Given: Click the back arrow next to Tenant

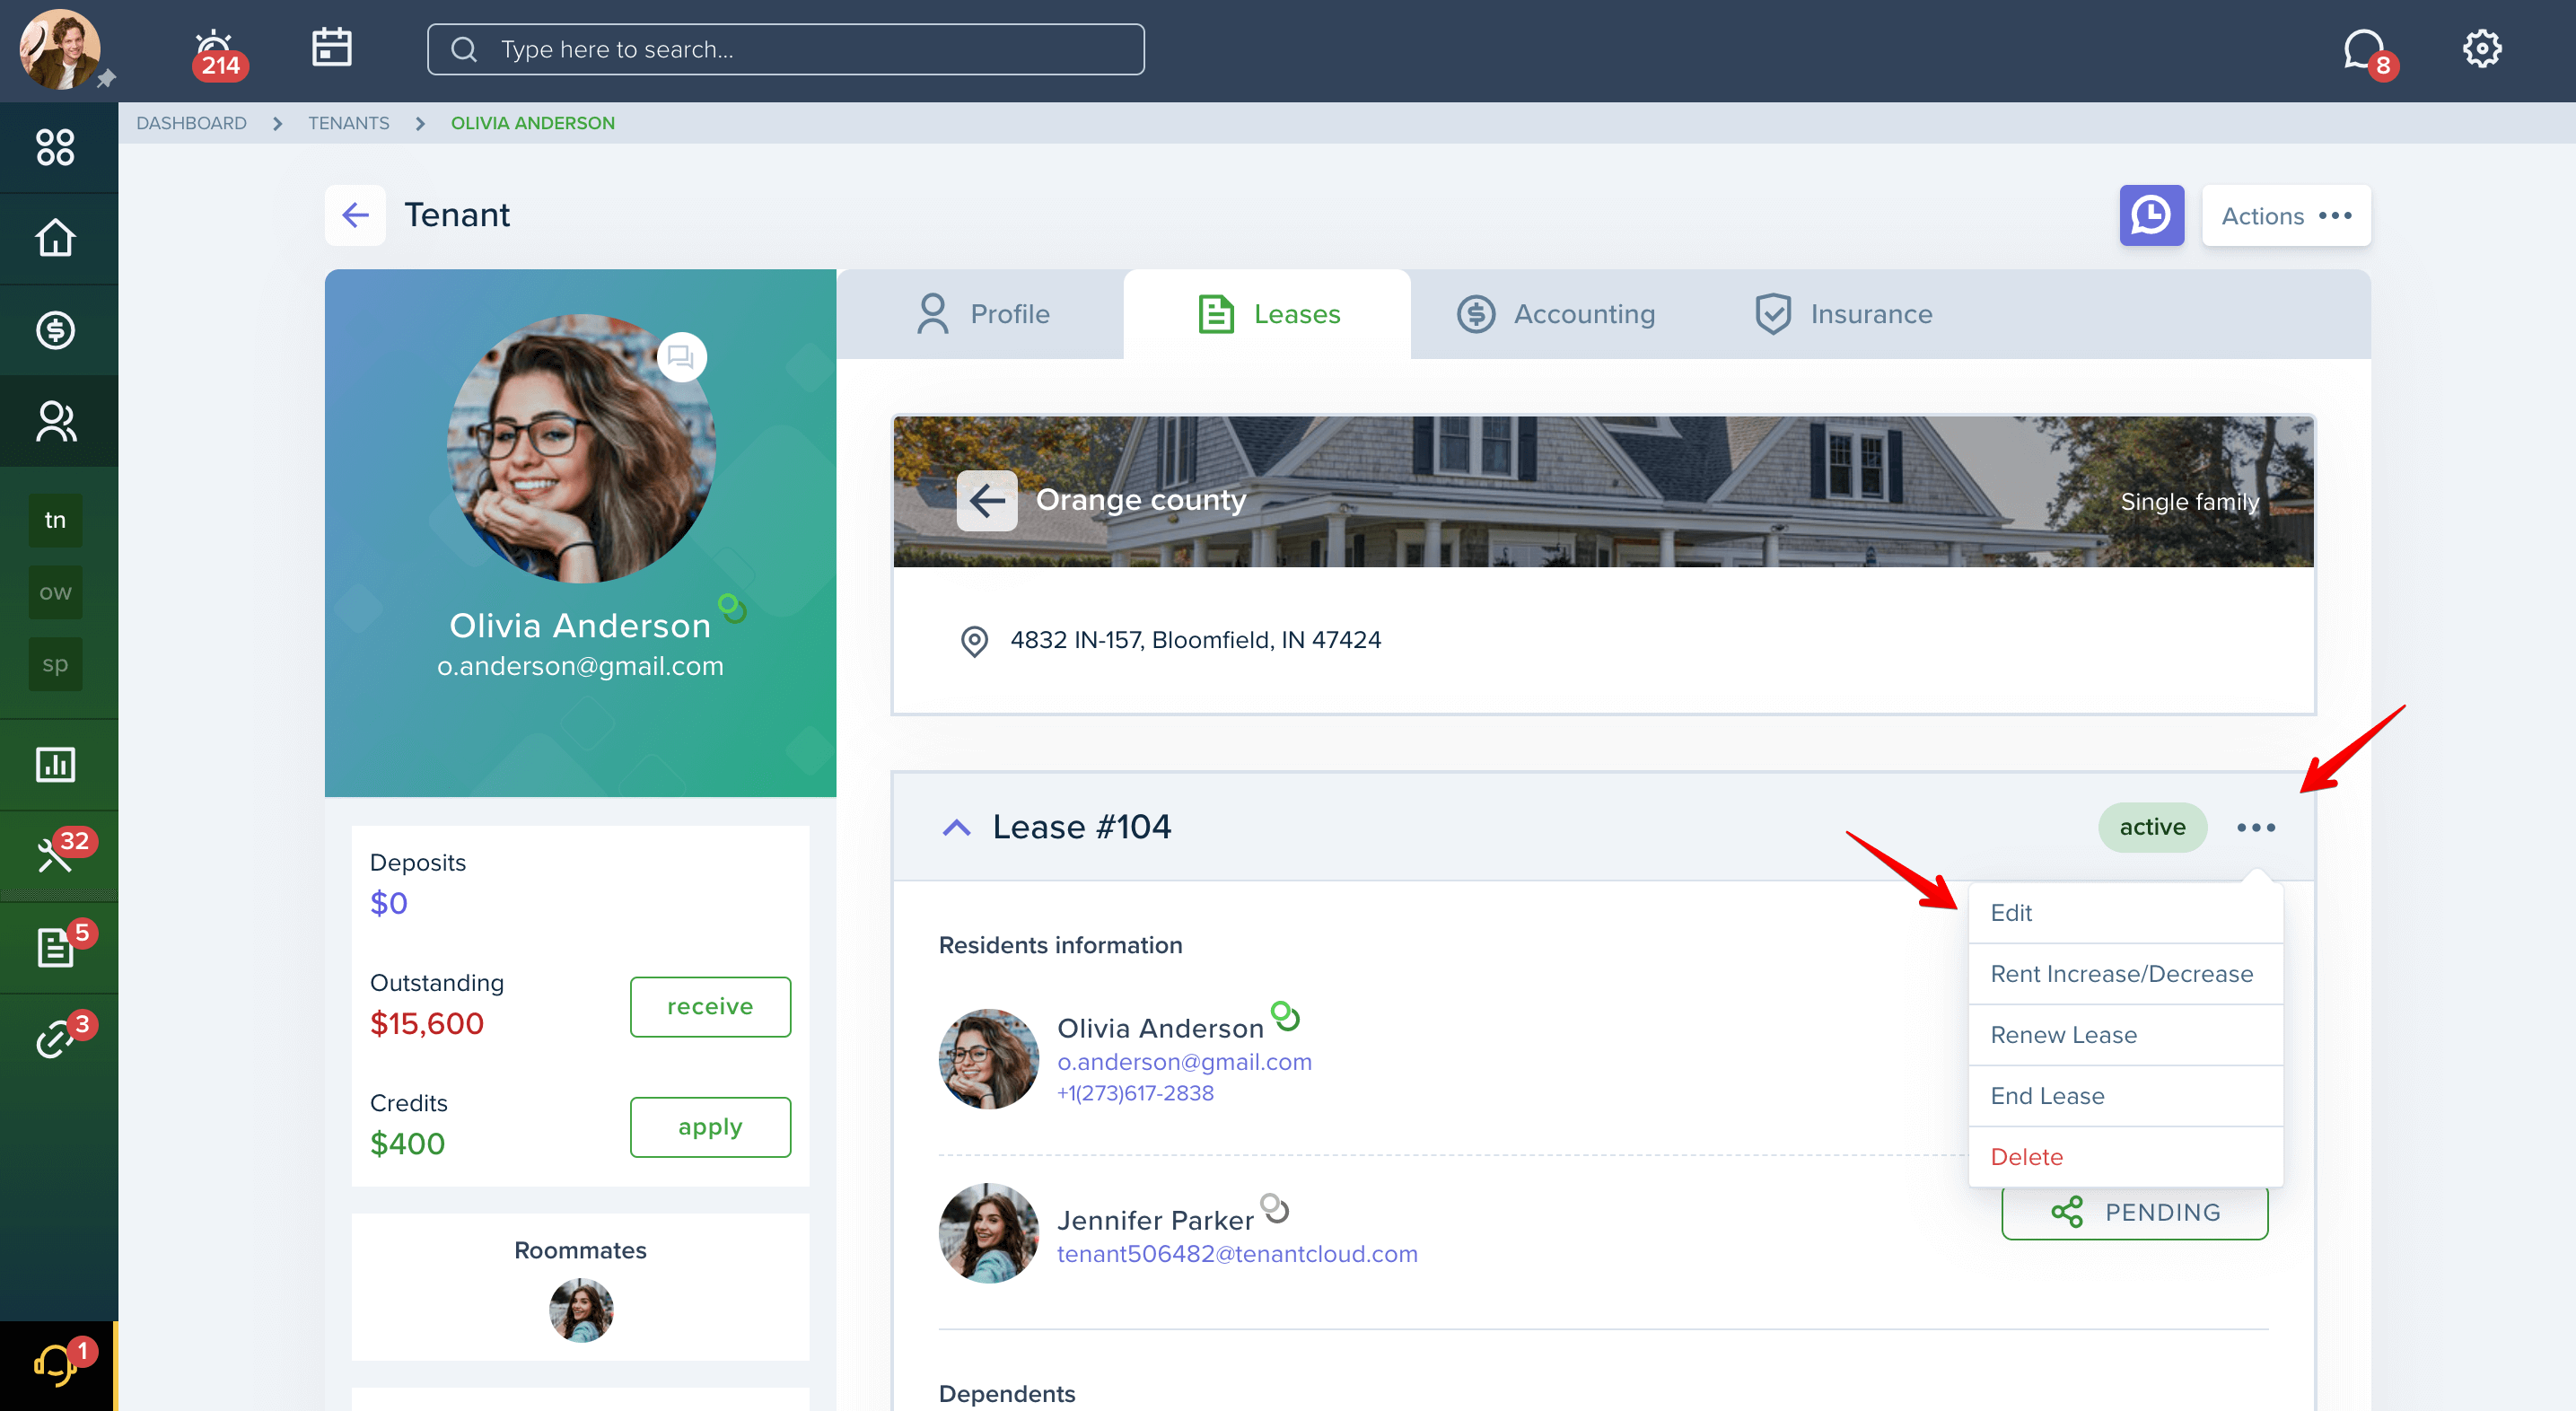Looking at the screenshot, I should click(x=355, y=215).
